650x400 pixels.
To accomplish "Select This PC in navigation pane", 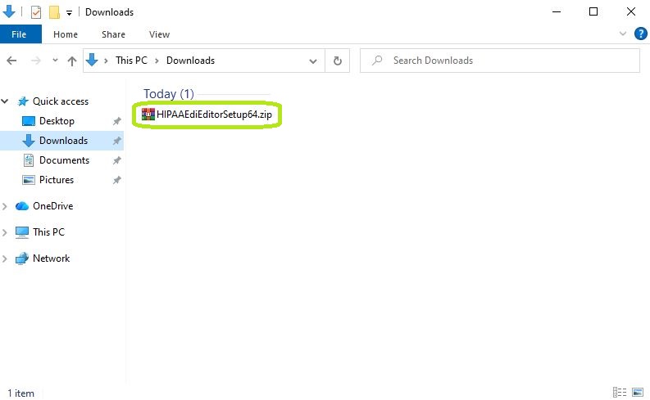I will pos(48,232).
